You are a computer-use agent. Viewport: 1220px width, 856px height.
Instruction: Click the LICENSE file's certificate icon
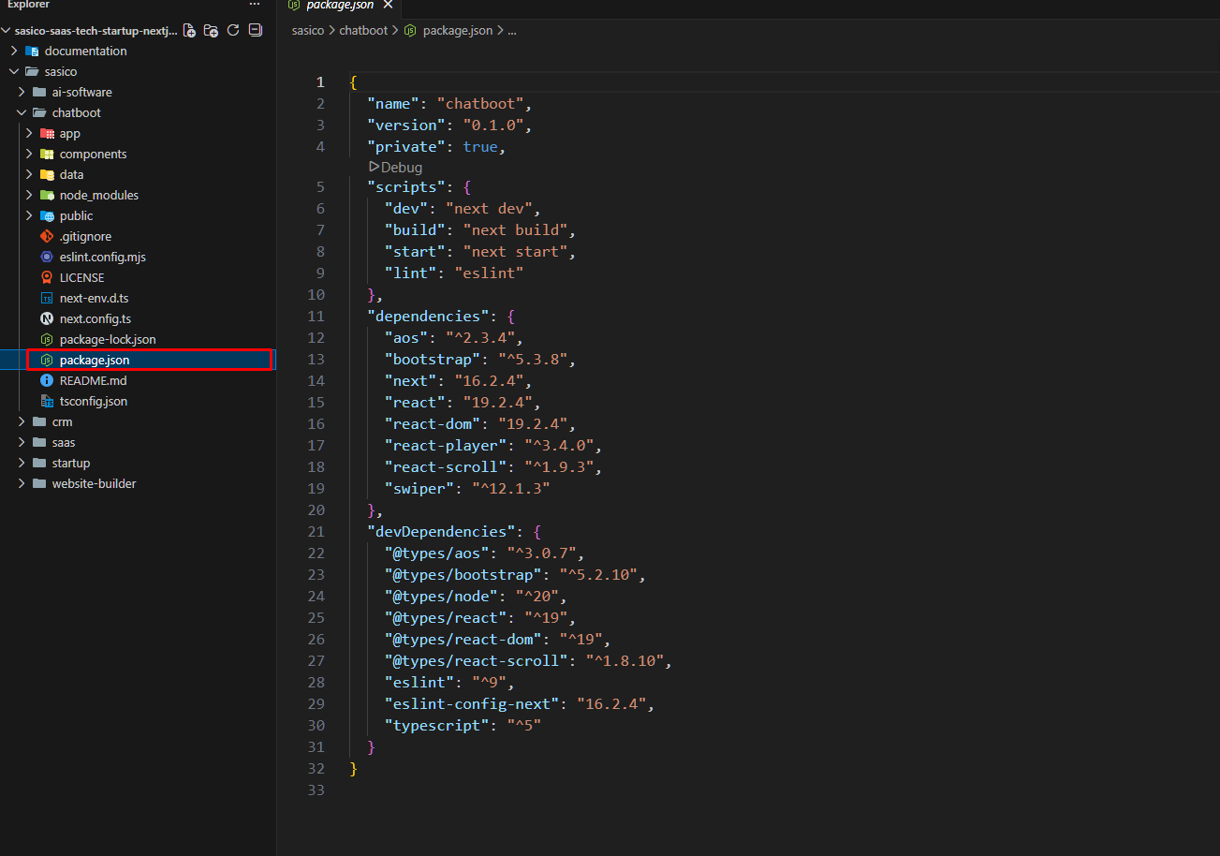coord(47,277)
